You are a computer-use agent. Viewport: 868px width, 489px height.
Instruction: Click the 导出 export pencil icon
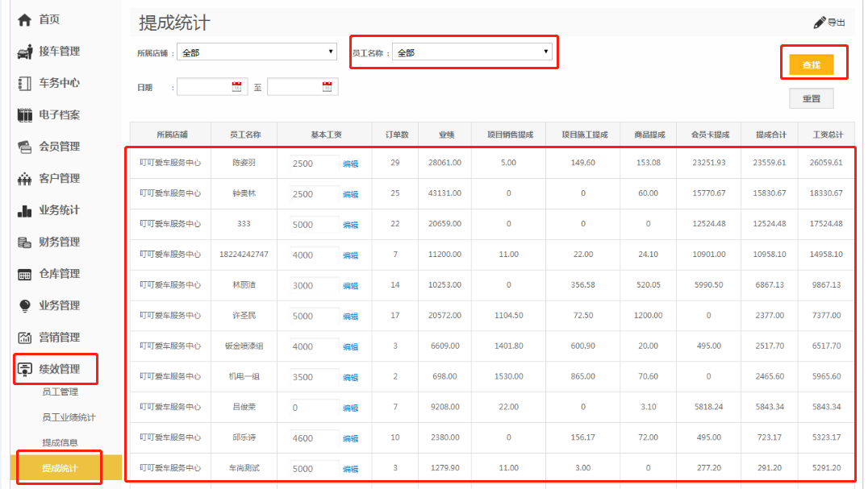tap(820, 23)
